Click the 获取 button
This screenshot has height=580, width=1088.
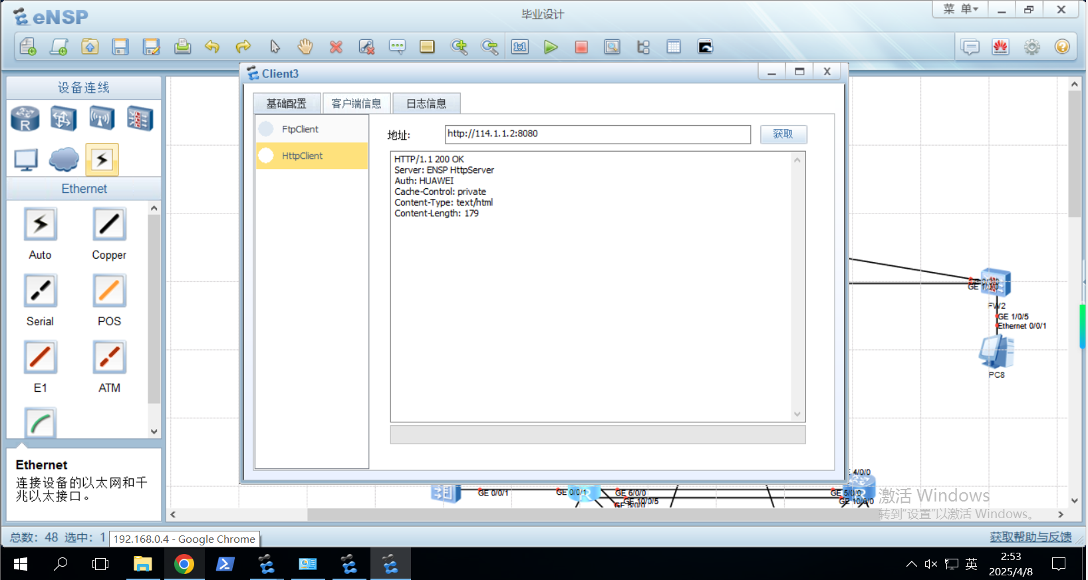[x=783, y=134]
